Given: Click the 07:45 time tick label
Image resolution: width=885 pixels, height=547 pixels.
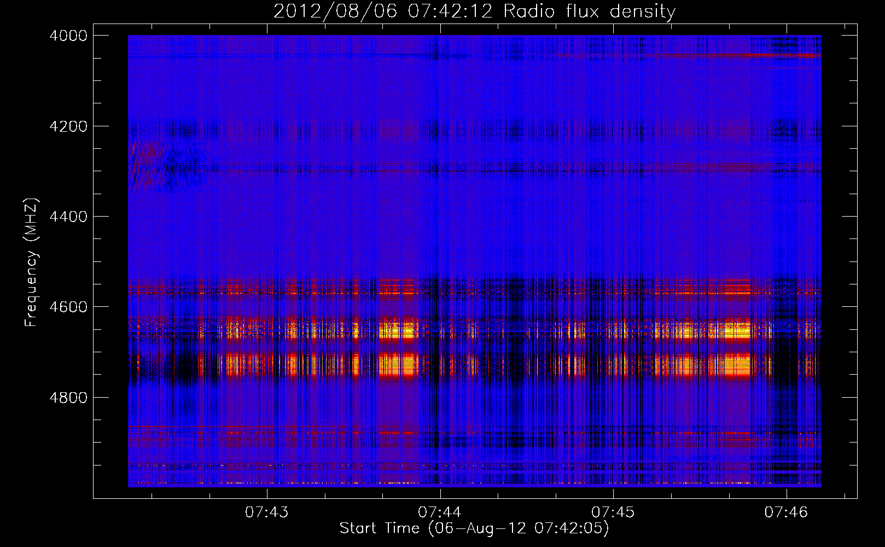Looking at the screenshot, I should coord(613,512).
